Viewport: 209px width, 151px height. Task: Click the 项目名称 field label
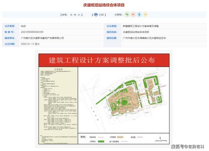112,32
